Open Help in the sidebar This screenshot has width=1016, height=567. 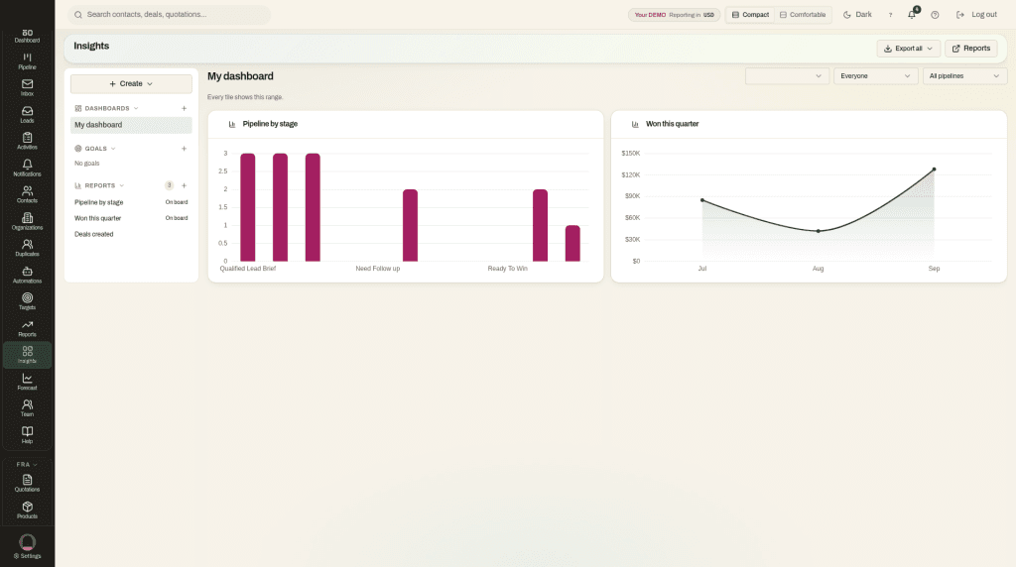(x=27, y=435)
